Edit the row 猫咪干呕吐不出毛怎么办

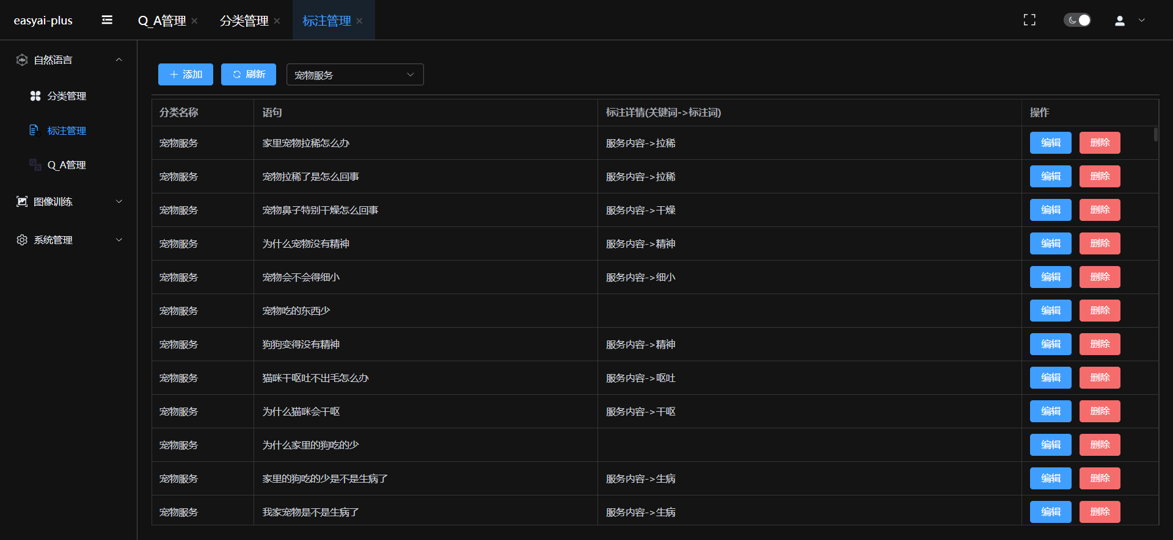pos(1051,378)
